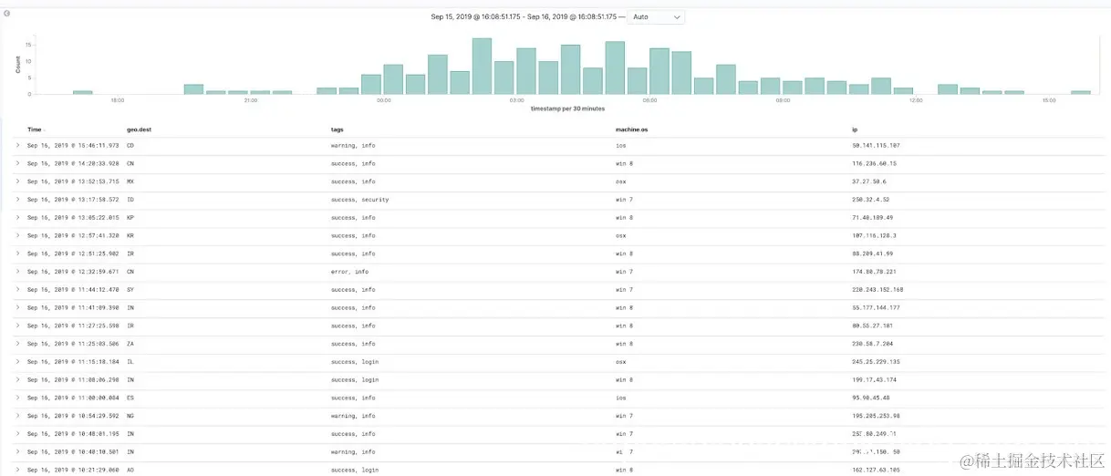Click the IP address 199.17.43.174
The height and width of the screenshot is (476, 1111).
click(874, 379)
